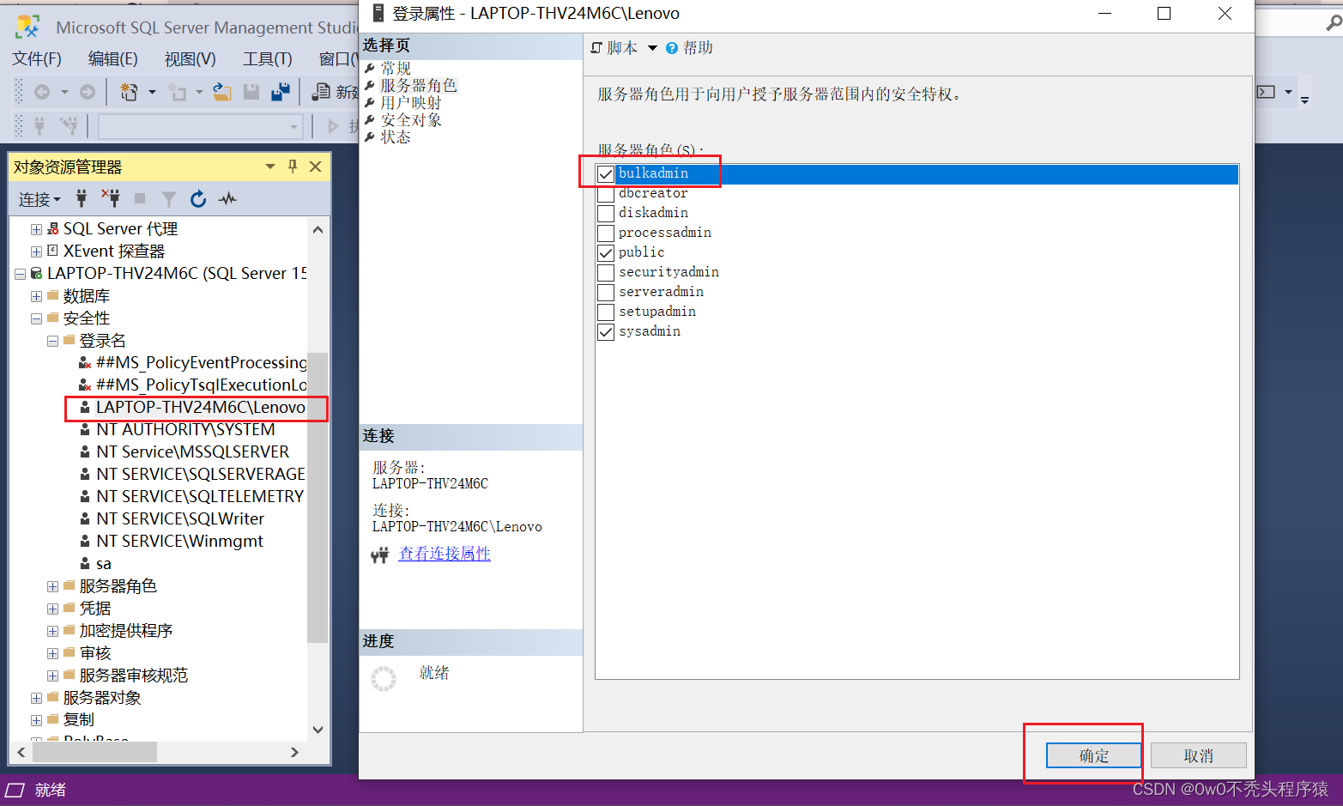Check the diskadmin server role
1343x806 pixels.
[x=606, y=214]
